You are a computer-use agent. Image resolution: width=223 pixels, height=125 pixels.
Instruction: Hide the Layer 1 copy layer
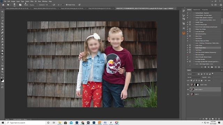click(x=188, y=85)
